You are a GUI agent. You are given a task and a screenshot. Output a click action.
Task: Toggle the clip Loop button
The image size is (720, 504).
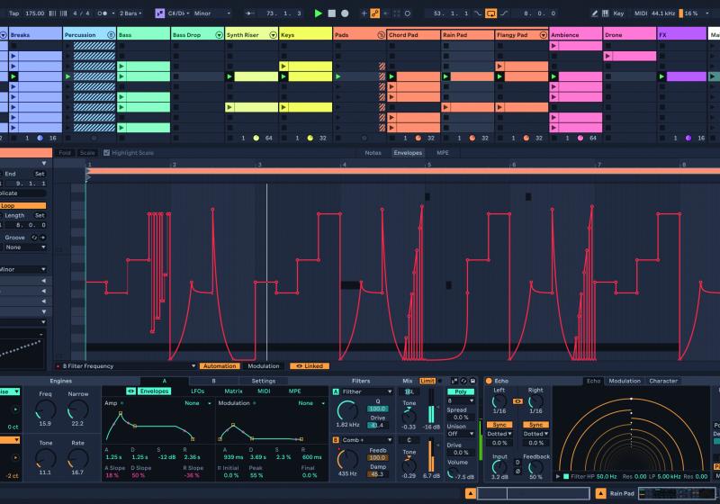pos(23,205)
